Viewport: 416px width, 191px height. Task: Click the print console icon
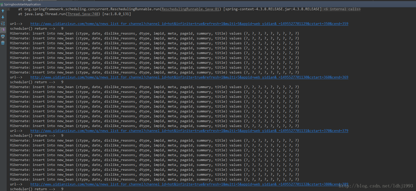pos(3,36)
